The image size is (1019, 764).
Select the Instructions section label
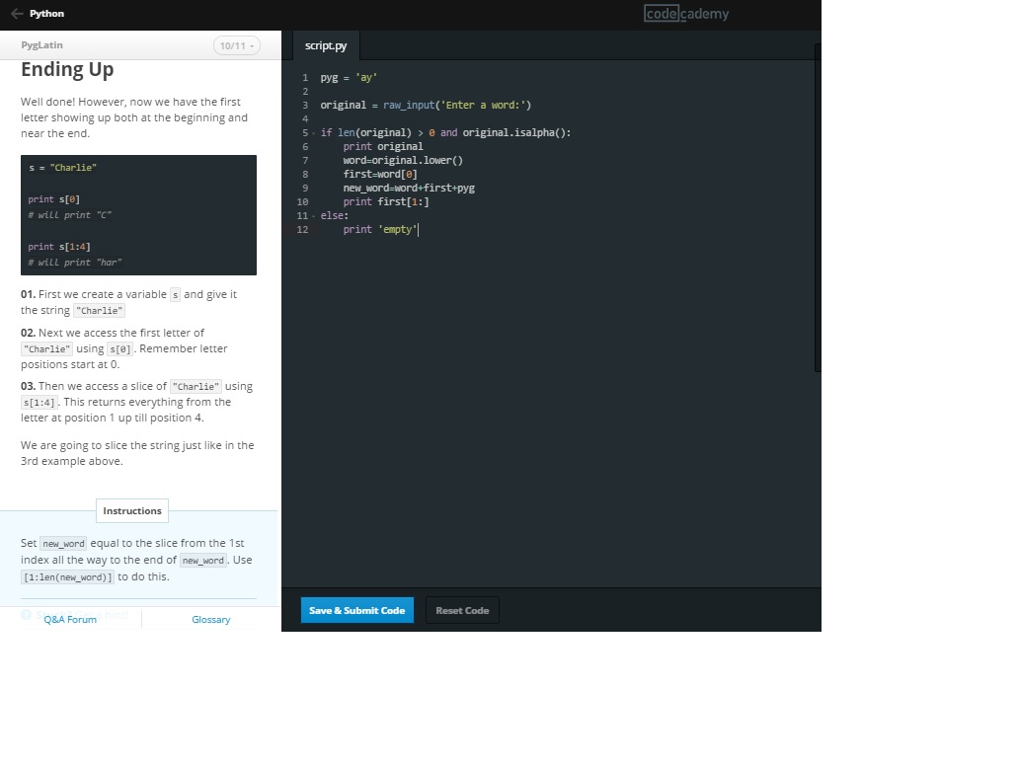(132, 510)
